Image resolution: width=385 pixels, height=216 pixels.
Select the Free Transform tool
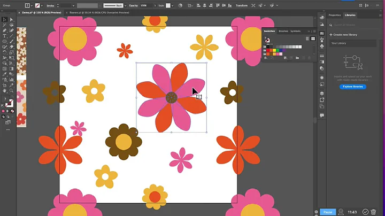[x=12, y=58]
